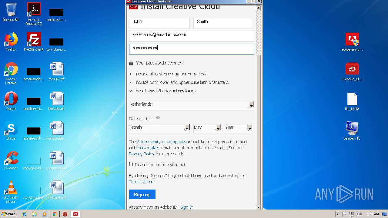Click installer scrollbar up arrow
The width and height of the screenshot is (388, 218).
tap(259, 8)
